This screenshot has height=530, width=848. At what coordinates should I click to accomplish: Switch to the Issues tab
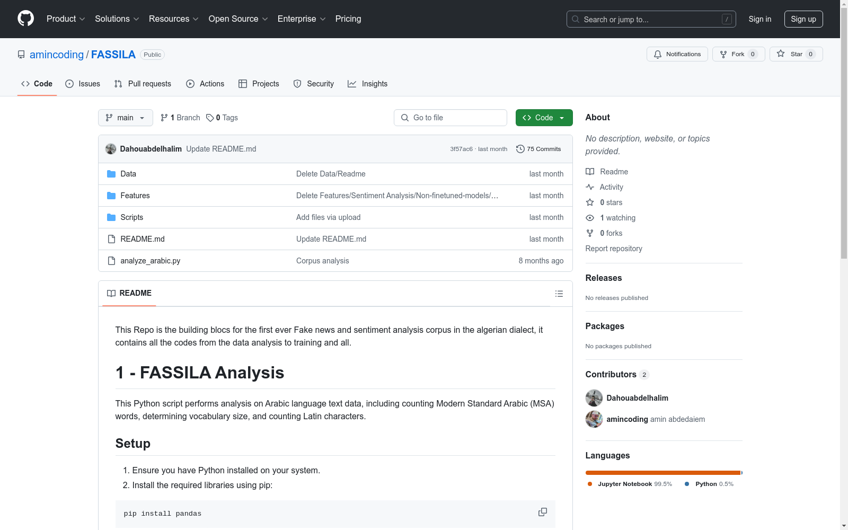(83, 84)
